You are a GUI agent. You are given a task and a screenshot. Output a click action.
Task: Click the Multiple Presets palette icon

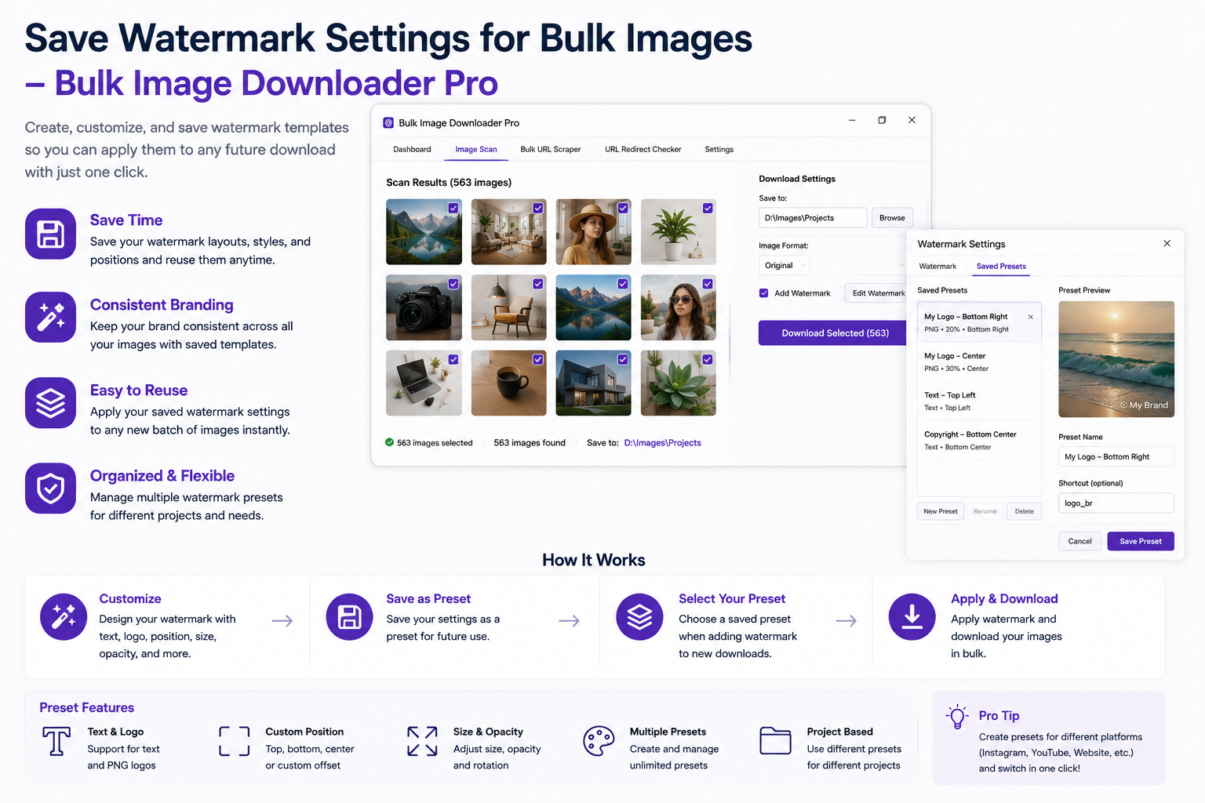(x=599, y=741)
